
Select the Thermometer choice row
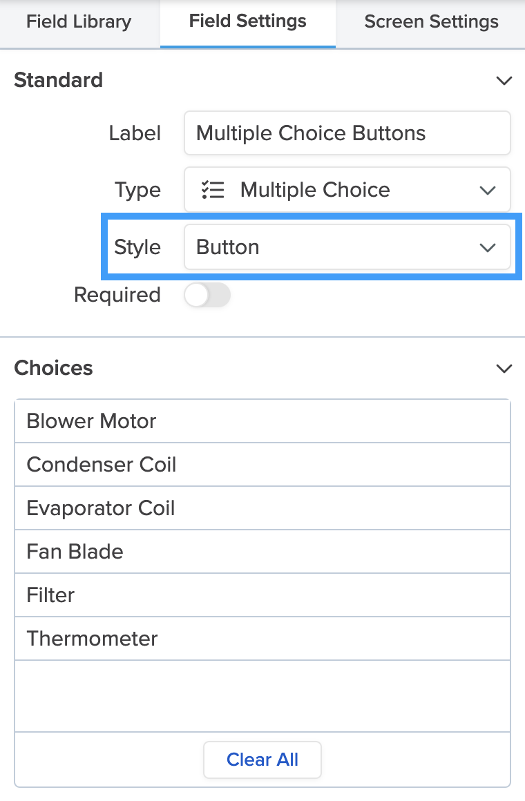[x=262, y=639]
